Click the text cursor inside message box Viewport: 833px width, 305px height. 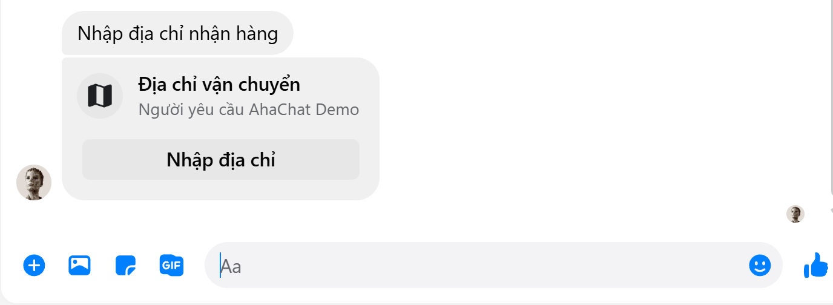pyautogui.click(x=220, y=265)
